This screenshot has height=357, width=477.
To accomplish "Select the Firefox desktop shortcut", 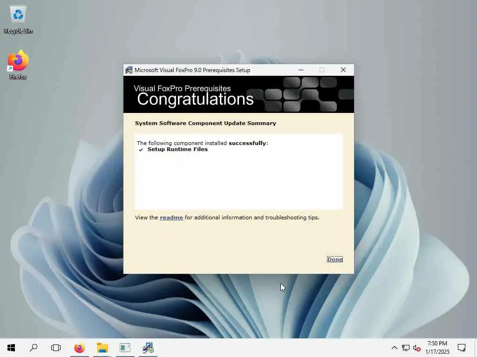I will click(x=18, y=65).
